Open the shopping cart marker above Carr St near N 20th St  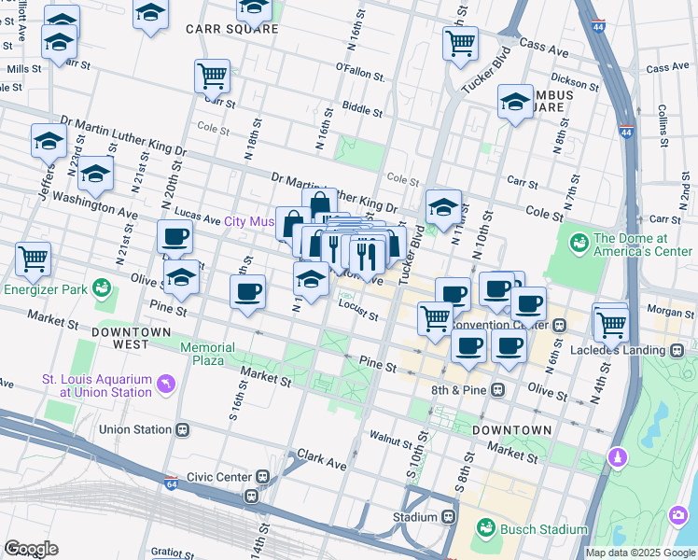[213, 79]
